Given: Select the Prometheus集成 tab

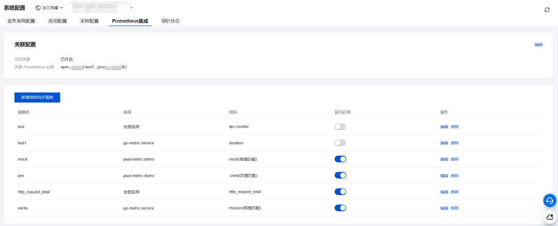Looking at the screenshot, I should pos(130,21).
